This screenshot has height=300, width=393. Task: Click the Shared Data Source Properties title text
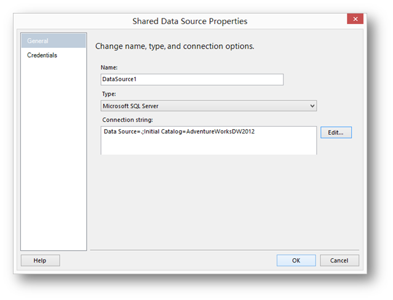click(x=189, y=21)
